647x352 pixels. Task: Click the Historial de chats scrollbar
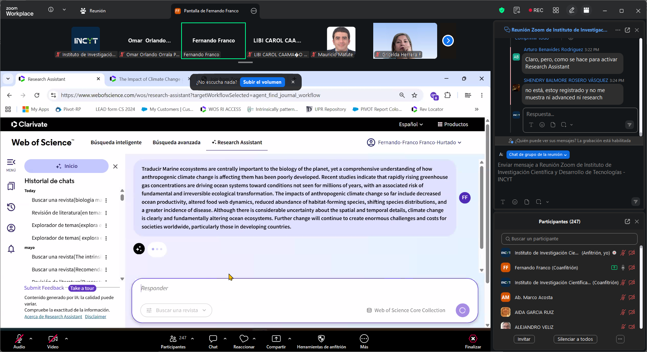tap(122, 198)
